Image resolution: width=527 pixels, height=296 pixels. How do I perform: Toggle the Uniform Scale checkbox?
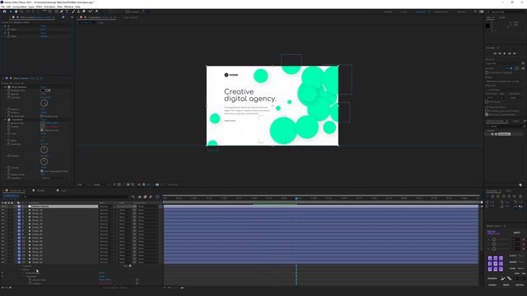pos(42,130)
